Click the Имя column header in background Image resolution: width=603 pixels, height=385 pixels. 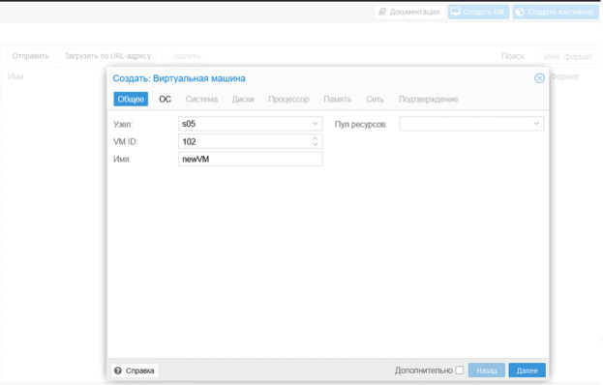15,76
